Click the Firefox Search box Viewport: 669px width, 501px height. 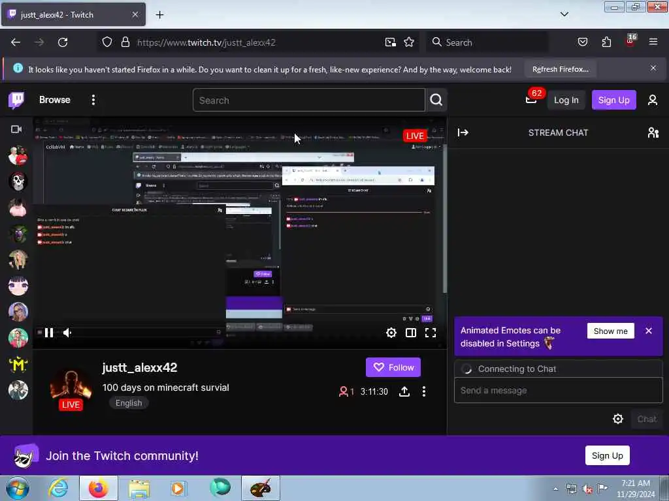pos(487,42)
